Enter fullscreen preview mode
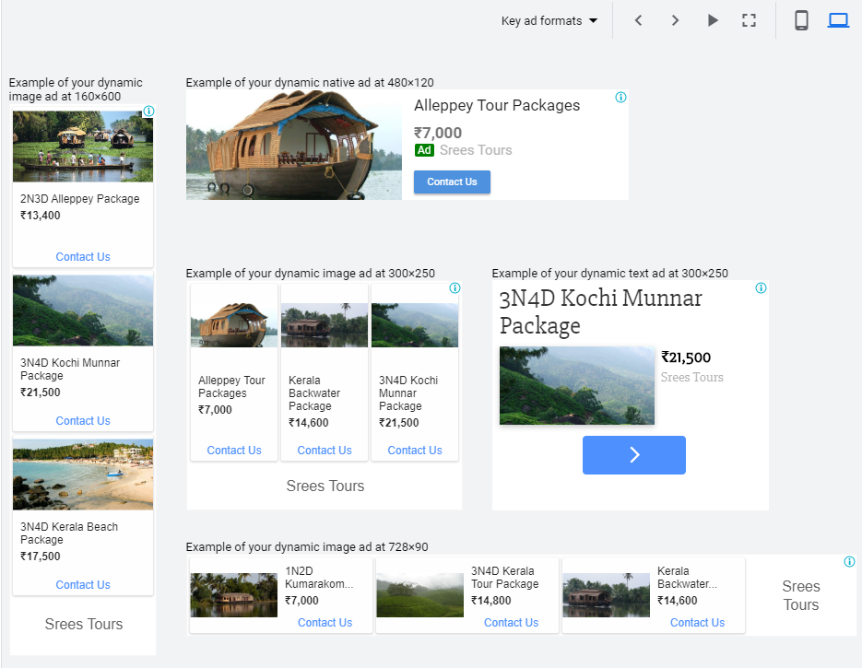This screenshot has width=862, height=668. click(x=749, y=21)
